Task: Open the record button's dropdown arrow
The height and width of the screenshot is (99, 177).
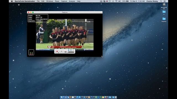Action: click(x=58, y=53)
